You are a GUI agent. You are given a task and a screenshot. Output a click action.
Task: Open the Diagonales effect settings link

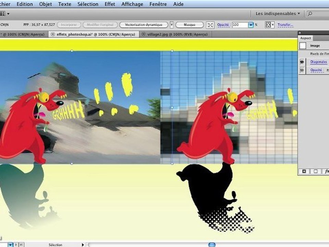pyautogui.click(x=318, y=62)
